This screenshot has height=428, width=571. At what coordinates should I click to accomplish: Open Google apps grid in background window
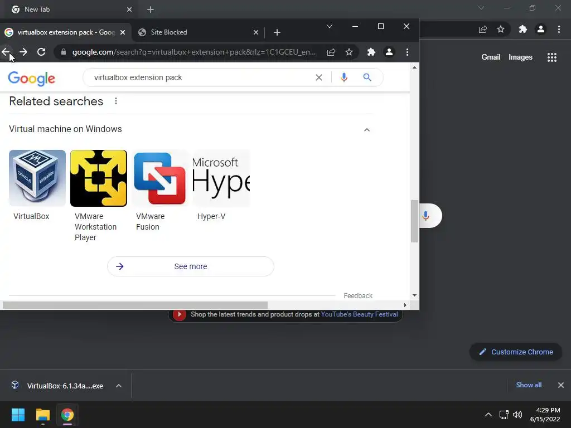551,57
